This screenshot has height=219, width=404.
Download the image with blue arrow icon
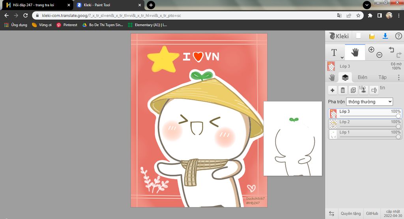[x=385, y=36]
